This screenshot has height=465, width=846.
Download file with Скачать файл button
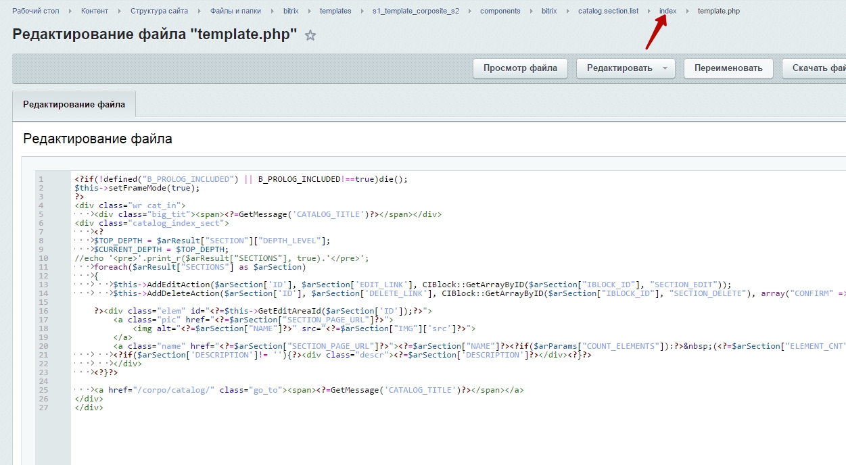click(x=818, y=68)
